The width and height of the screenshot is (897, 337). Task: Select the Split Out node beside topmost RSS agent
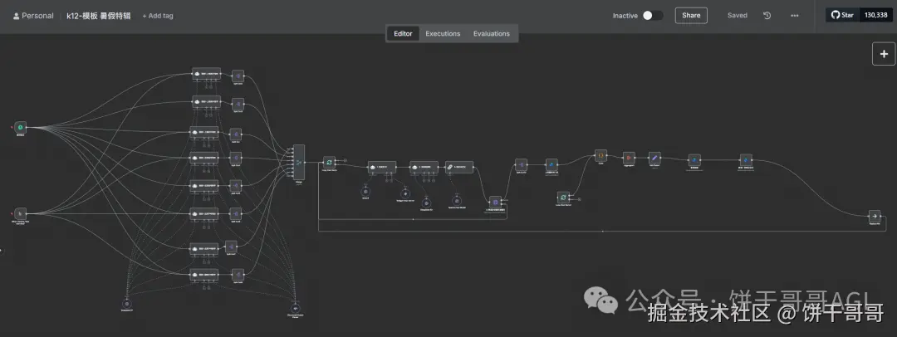tap(238, 76)
